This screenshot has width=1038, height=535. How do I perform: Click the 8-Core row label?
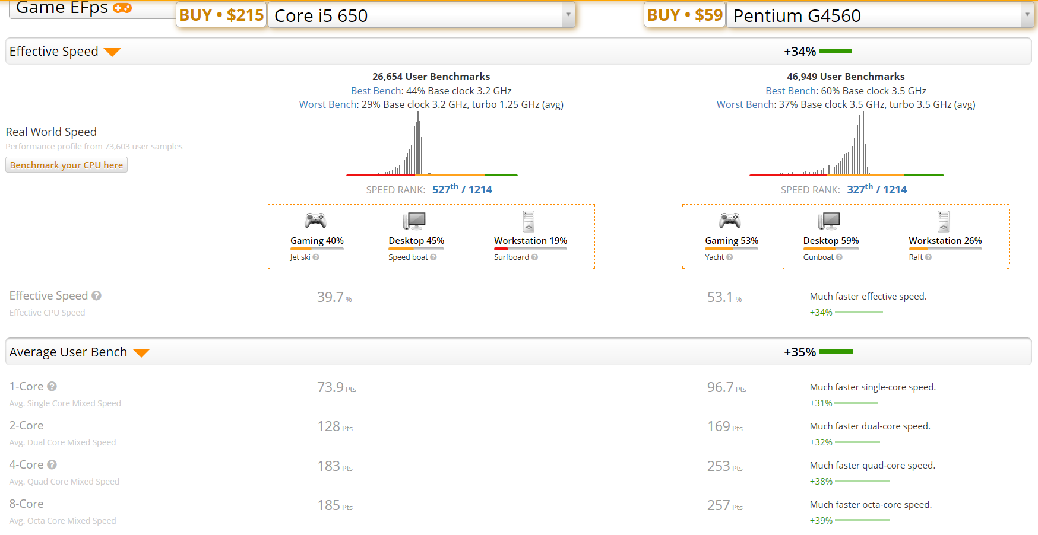[x=27, y=504]
